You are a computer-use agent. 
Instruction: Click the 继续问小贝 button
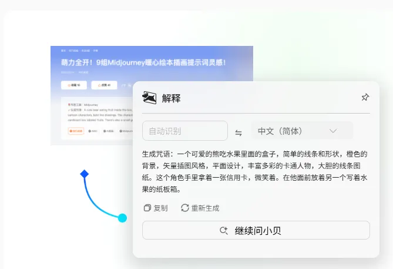pos(256,230)
